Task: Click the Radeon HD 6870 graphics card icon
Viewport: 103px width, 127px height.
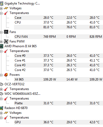Action: (x=2, y=108)
